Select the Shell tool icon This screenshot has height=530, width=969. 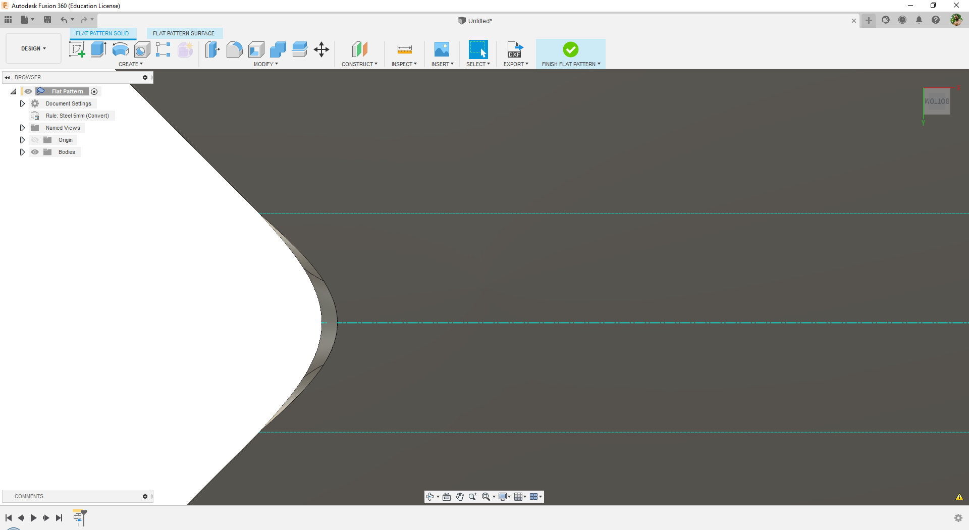click(x=256, y=49)
